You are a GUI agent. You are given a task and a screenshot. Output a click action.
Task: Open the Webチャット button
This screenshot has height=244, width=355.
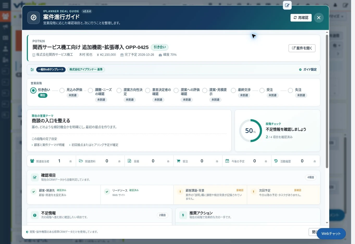pos(331,234)
